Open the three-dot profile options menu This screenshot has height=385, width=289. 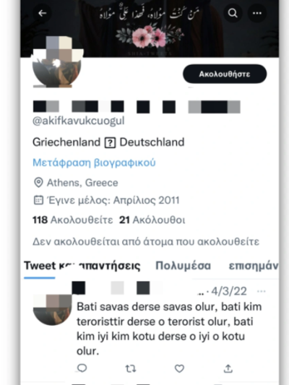(x=257, y=13)
